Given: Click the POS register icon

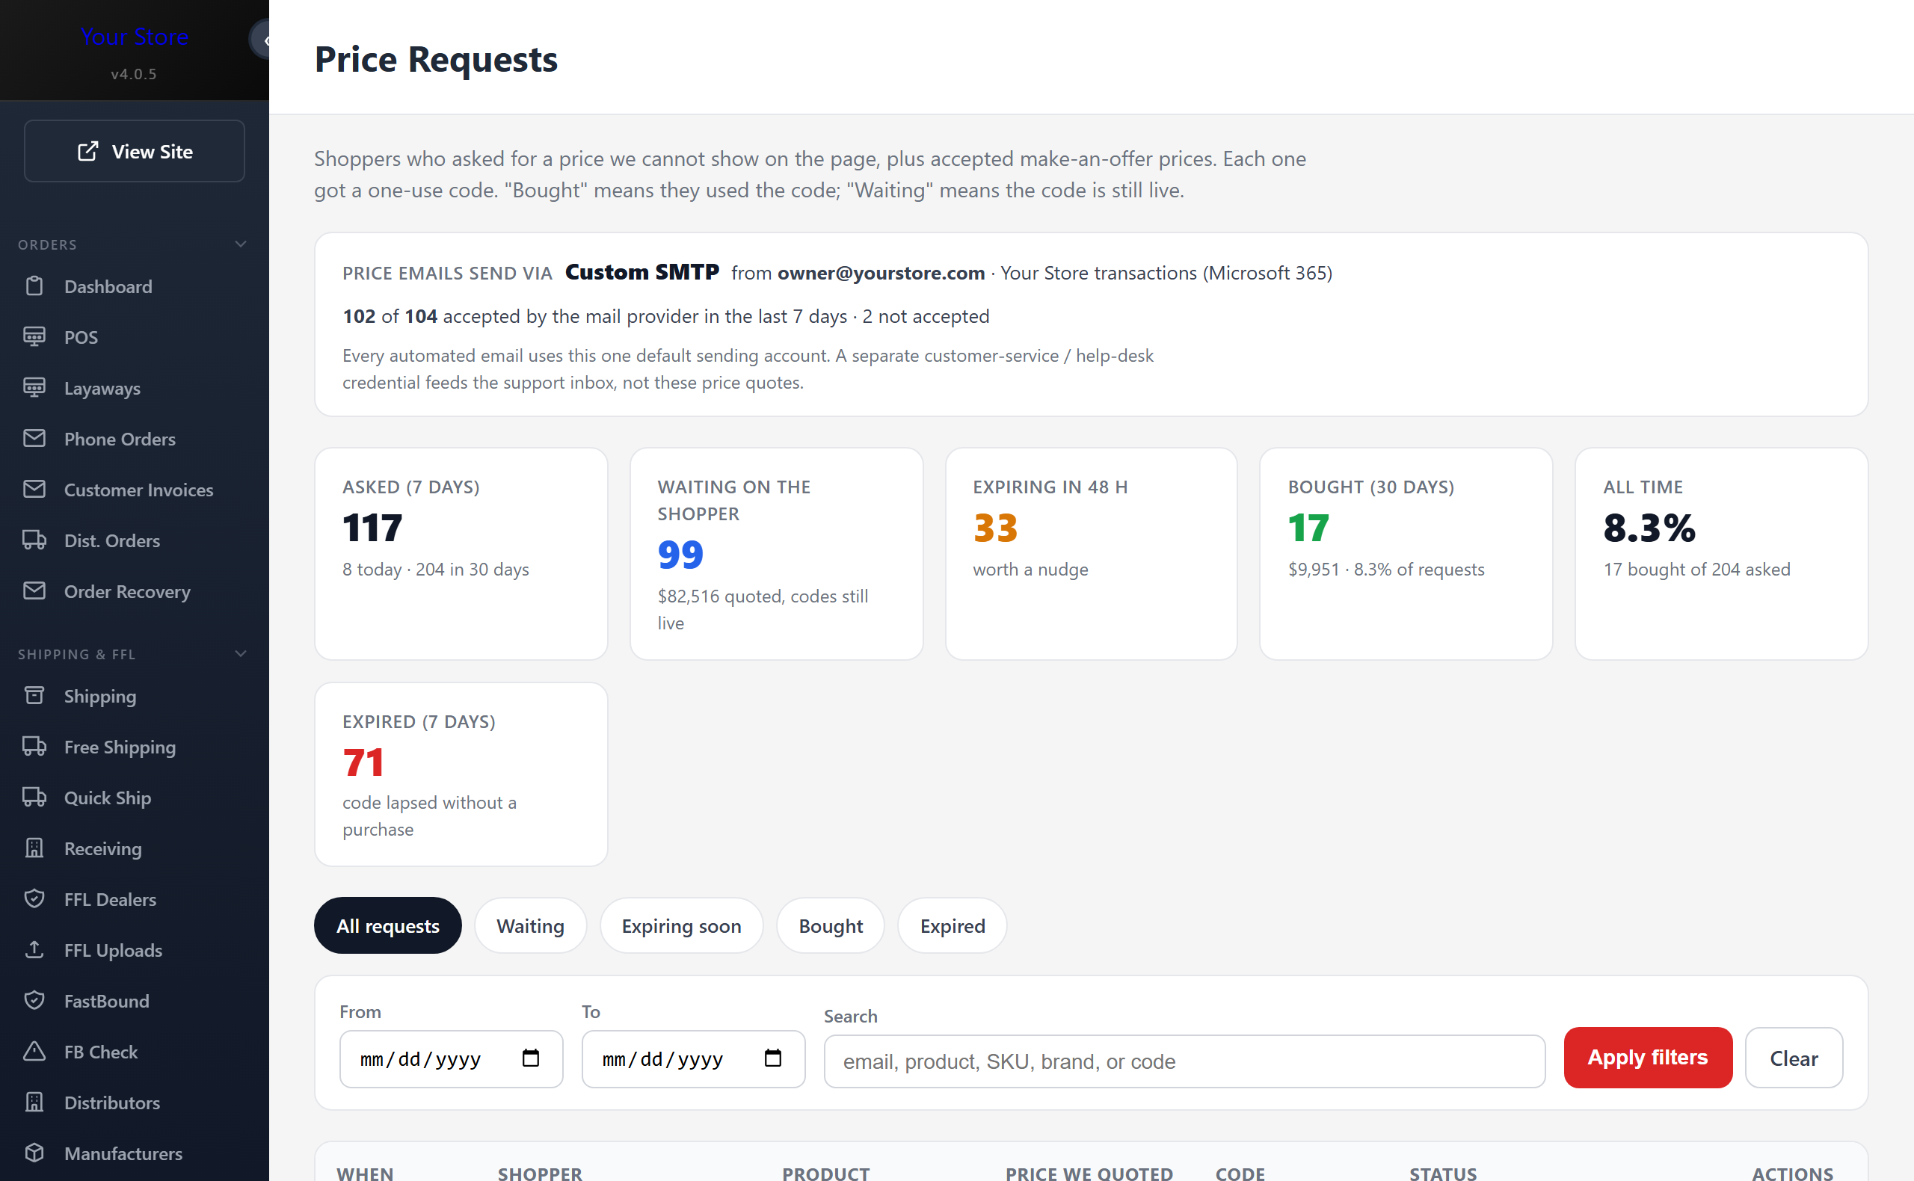Looking at the screenshot, I should tap(34, 337).
